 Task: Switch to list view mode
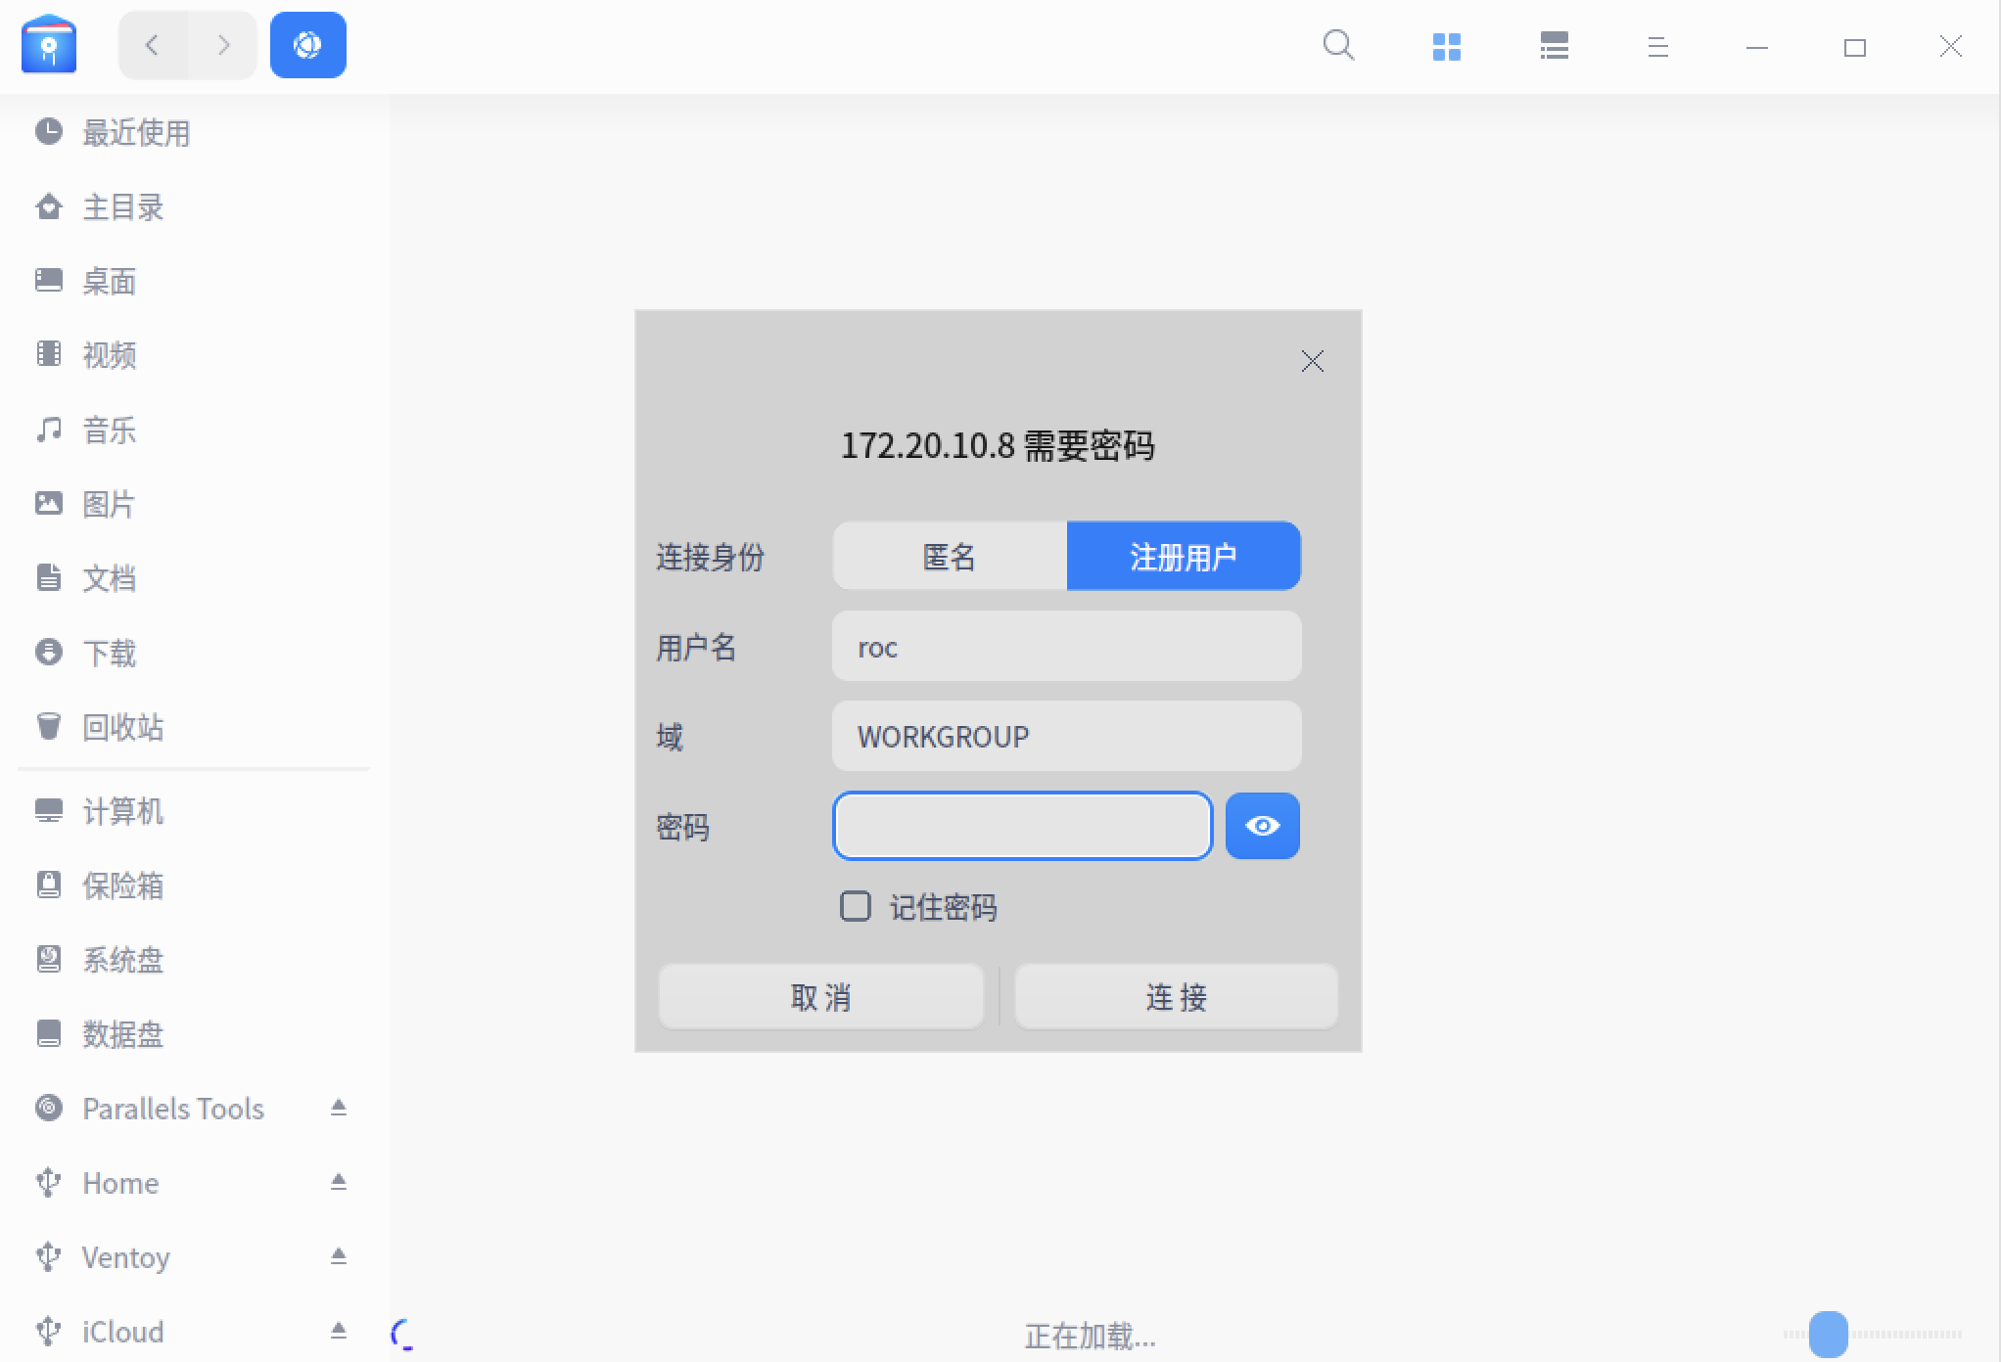(1554, 45)
